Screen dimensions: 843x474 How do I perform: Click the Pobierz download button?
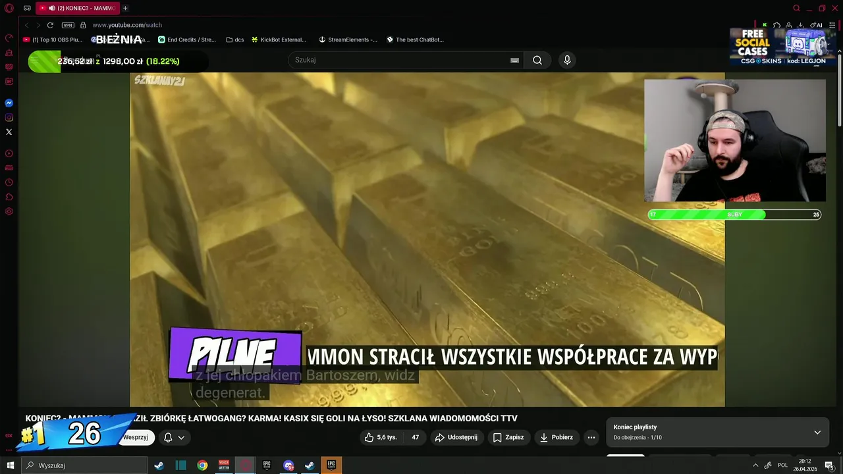pyautogui.click(x=557, y=437)
